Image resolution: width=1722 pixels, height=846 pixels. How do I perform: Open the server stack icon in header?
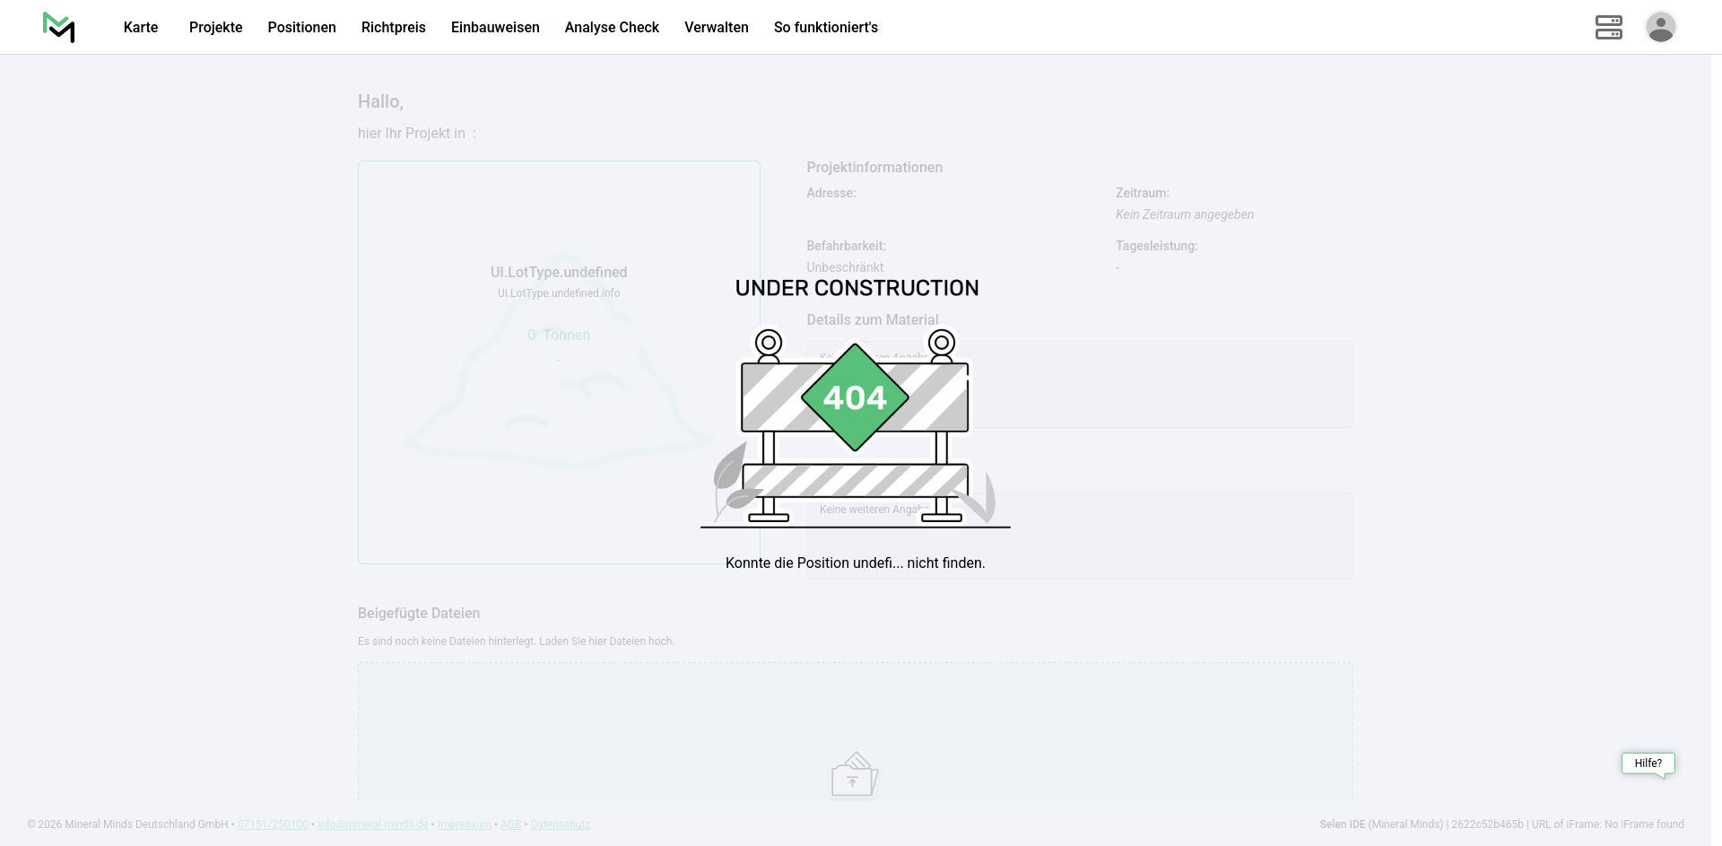coord(1608,27)
